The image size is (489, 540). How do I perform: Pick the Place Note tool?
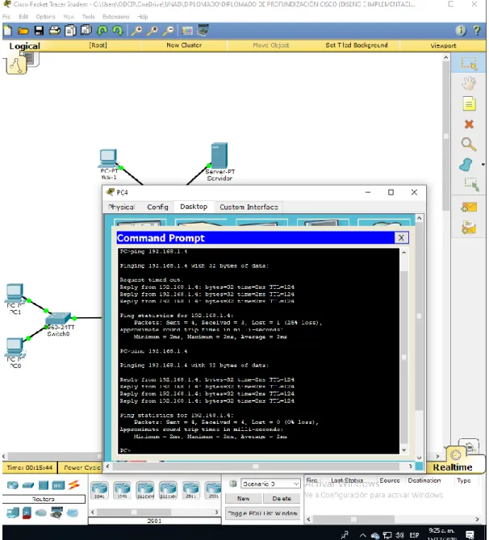pyautogui.click(x=469, y=103)
